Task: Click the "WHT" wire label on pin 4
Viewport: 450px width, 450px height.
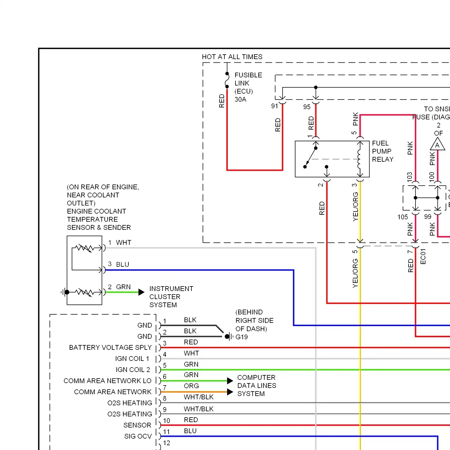Action: tap(191, 353)
